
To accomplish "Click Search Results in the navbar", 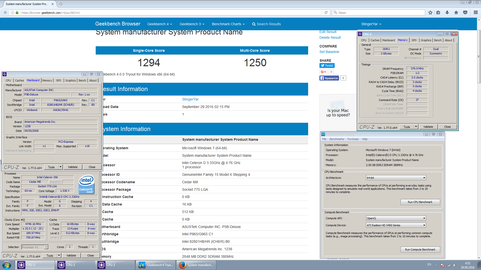I will [266, 24].
